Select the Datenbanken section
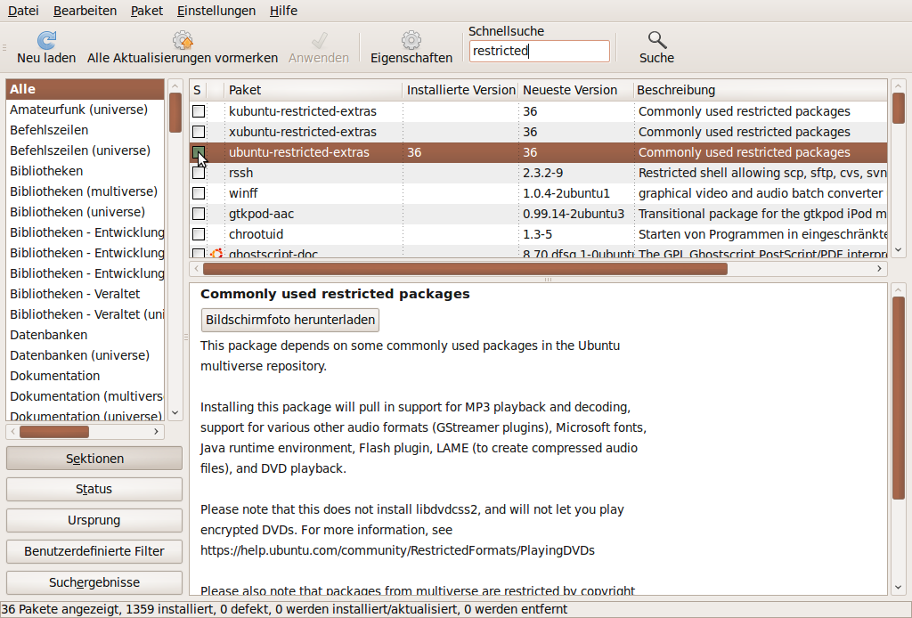The width and height of the screenshot is (912, 618). pos(85,335)
